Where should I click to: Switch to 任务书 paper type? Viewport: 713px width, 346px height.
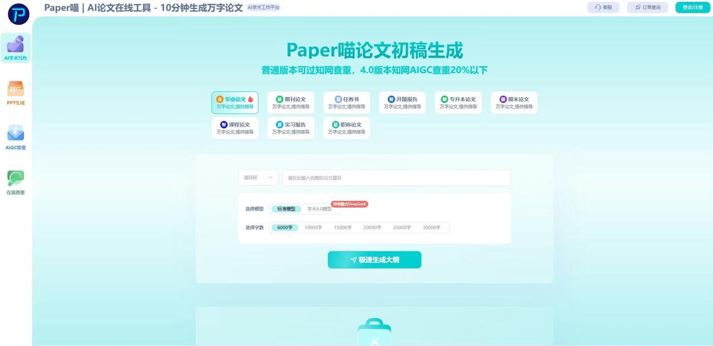click(346, 103)
